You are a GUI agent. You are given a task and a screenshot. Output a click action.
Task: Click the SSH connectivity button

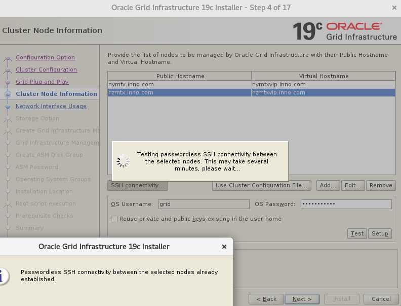(138, 185)
